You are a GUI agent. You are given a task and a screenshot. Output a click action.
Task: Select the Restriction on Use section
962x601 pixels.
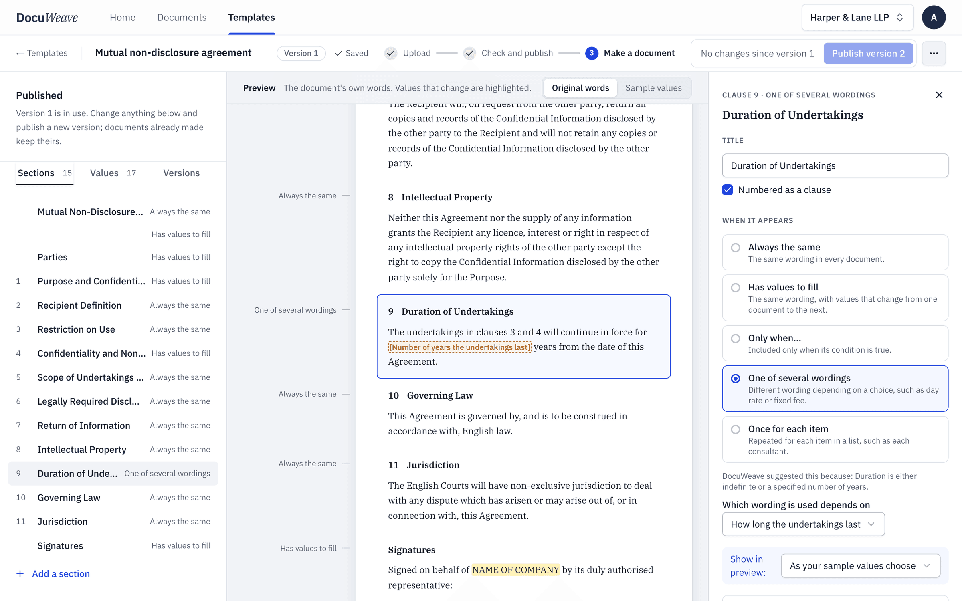(113, 329)
